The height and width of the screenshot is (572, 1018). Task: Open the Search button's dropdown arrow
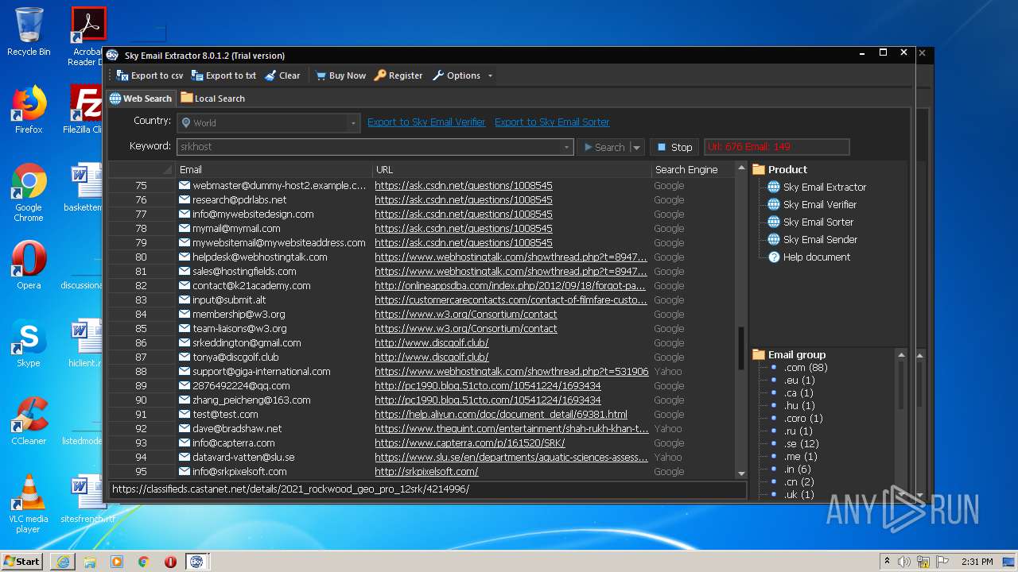click(x=636, y=147)
